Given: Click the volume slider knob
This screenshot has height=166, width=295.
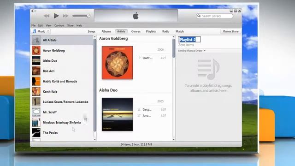Looking at the screenshot, I should [88, 16].
